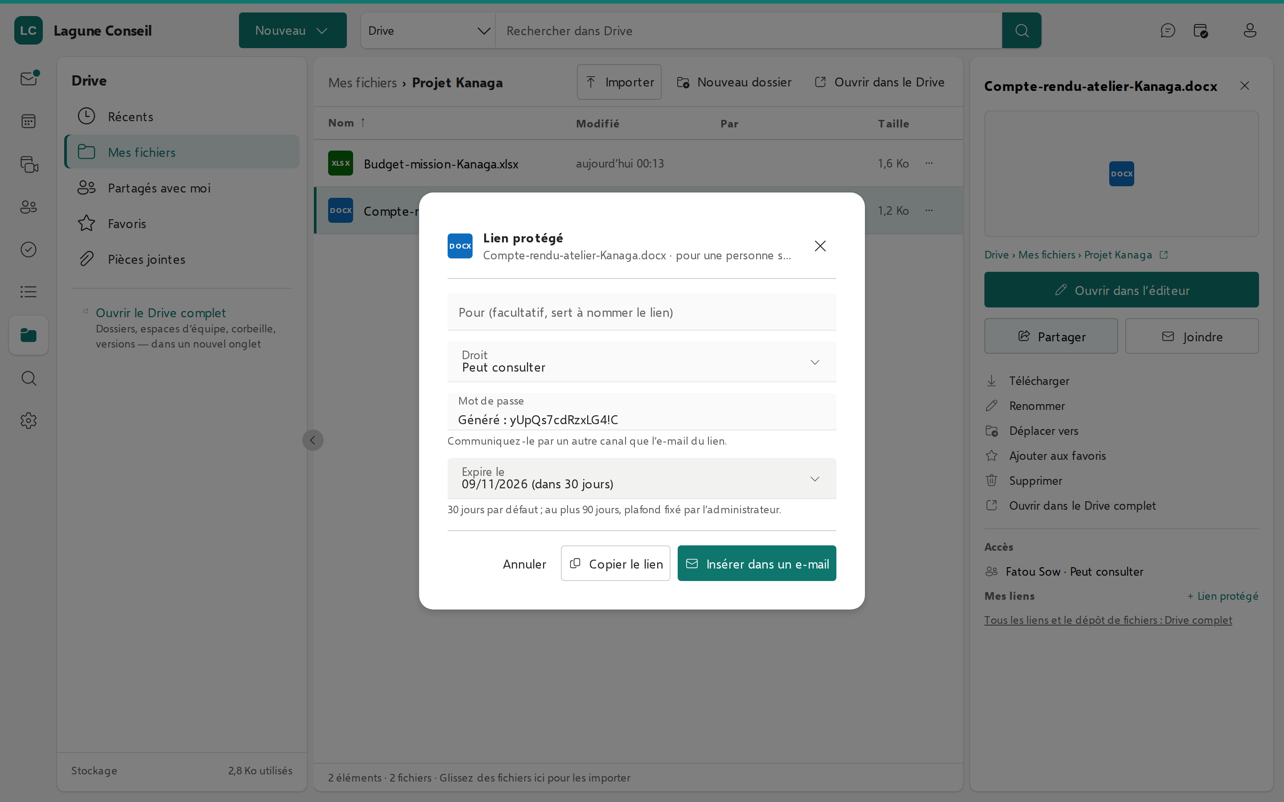Open the Tasks checkmark icon in rail
Image resolution: width=1284 pixels, height=802 pixels.
[29, 250]
